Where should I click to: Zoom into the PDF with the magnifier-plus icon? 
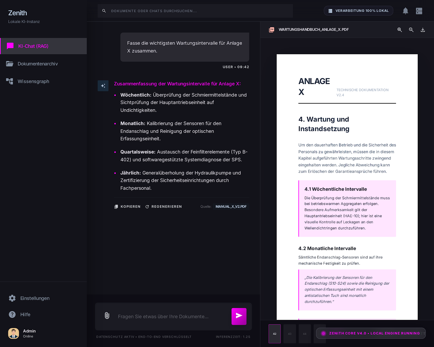pos(400,30)
